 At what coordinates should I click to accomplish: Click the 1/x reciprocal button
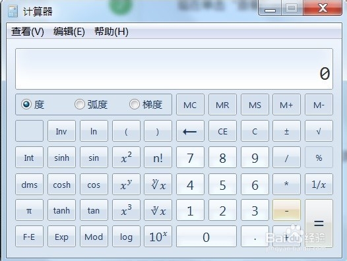pyautogui.click(x=319, y=184)
